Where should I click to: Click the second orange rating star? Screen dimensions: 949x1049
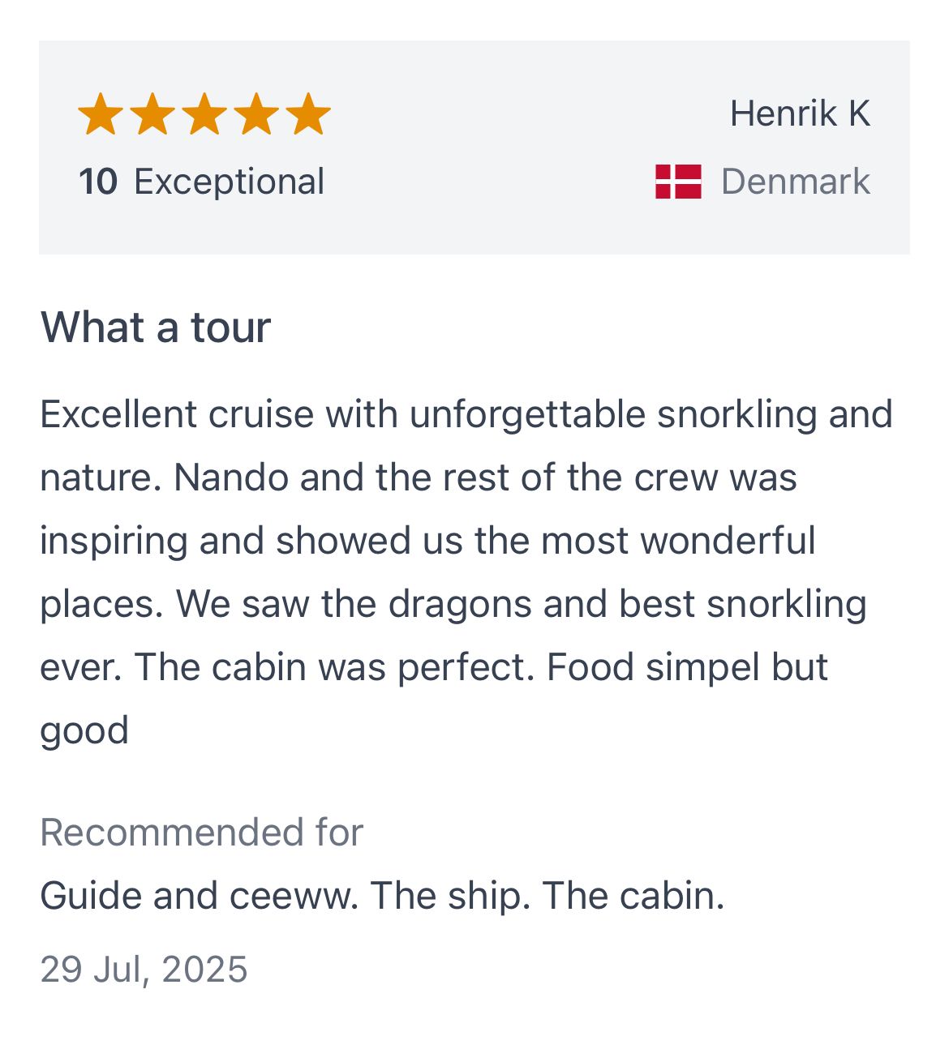152,113
